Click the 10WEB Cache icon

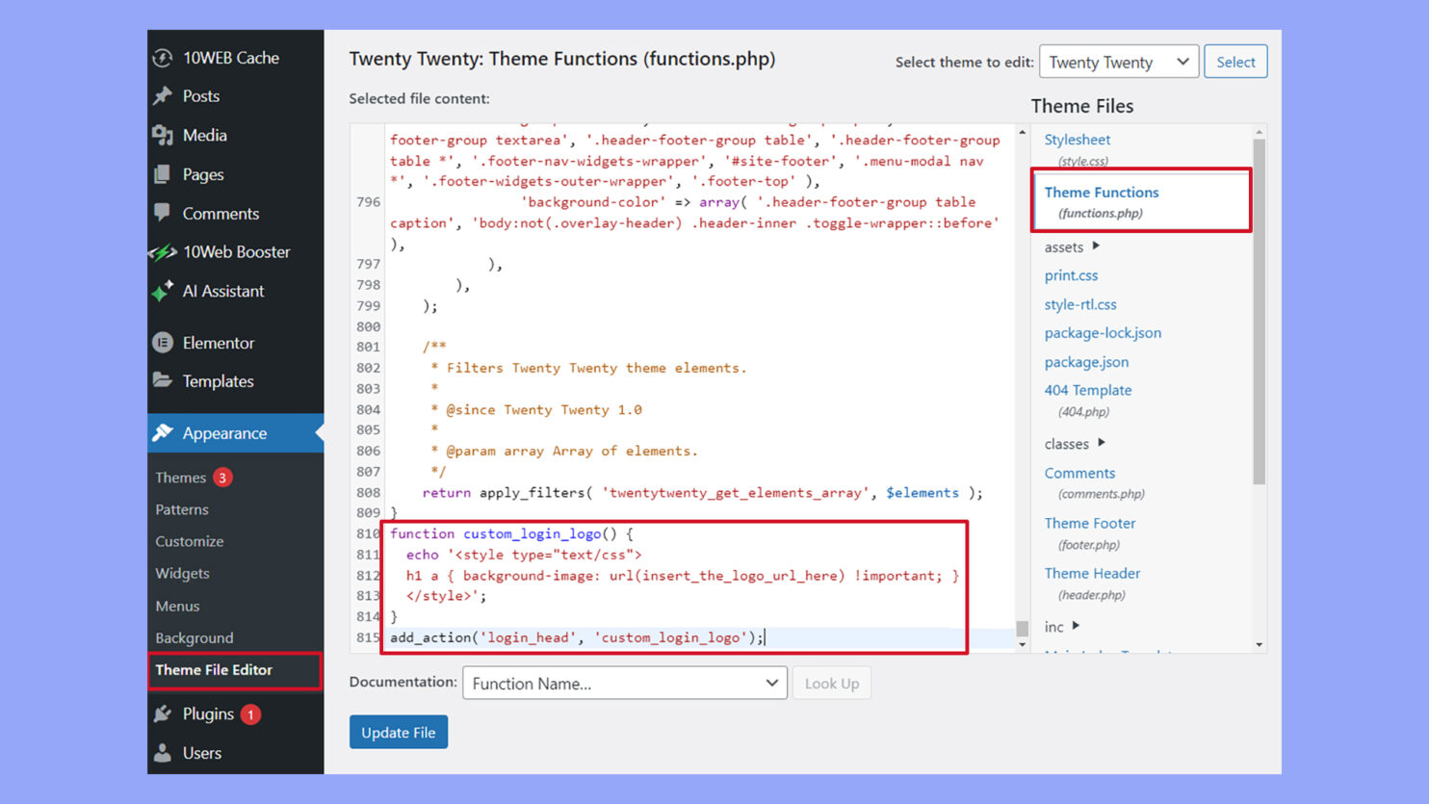click(163, 58)
